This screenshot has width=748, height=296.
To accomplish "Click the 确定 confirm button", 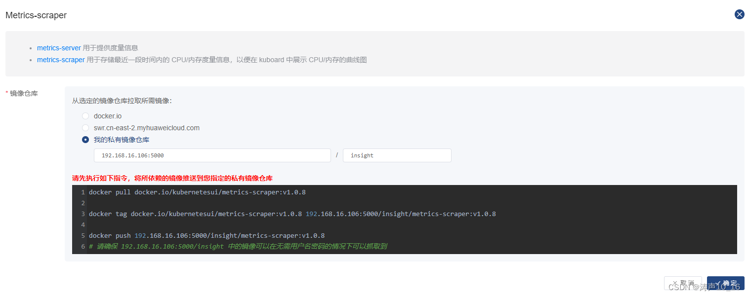I will [x=725, y=283].
